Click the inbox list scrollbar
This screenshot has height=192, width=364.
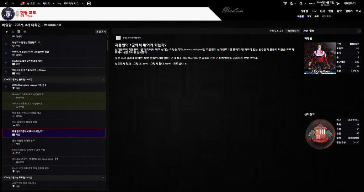point(107,45)
